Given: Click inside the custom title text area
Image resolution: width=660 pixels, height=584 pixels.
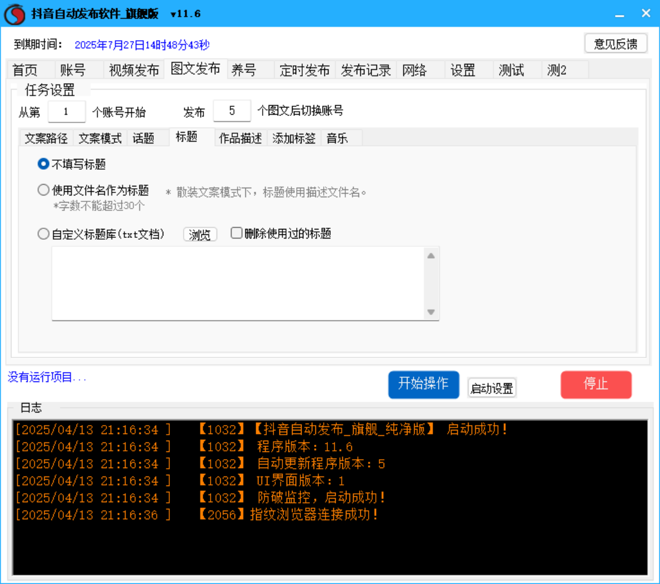Looking at the screenshot, I should pyautogui.click(x=238, y=283).
